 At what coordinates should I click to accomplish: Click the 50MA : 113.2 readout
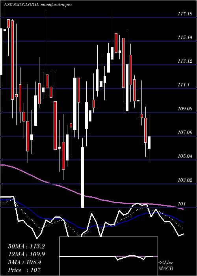[x=26, y=246]
